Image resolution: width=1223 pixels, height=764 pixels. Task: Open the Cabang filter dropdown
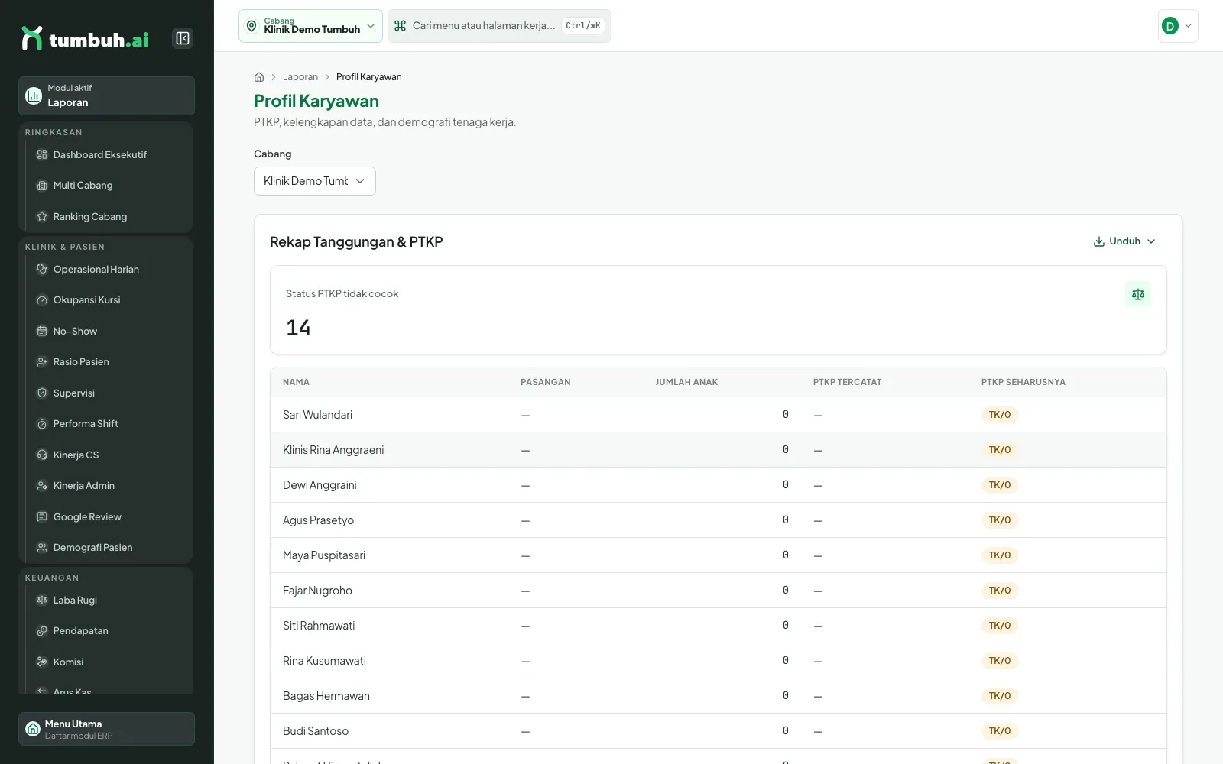point(315,181)
